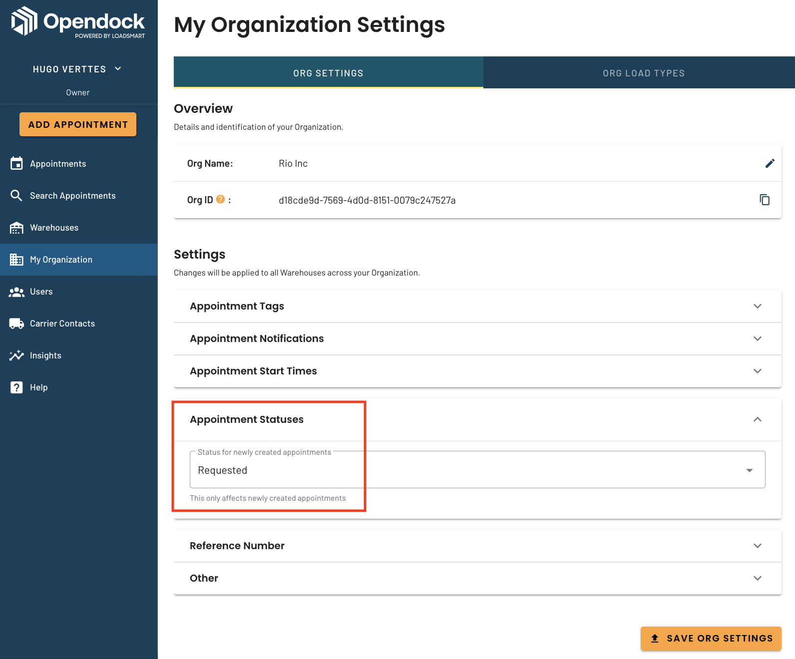Switch to the Org Settings tab
Screen dimensions: 795x659
pos(329,73)
